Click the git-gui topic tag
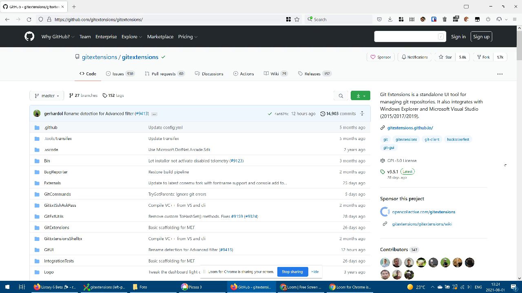This screenshot has width=522, height=293. tap(389, 148)
